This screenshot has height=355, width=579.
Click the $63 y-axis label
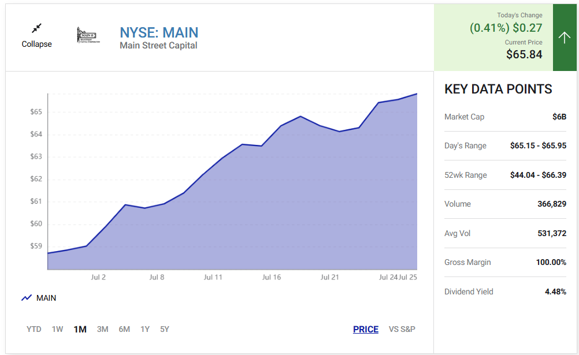point(36,156)
